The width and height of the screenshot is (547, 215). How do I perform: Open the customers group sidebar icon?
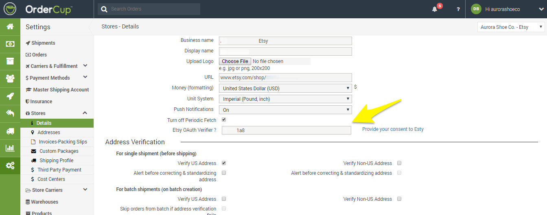10,78
